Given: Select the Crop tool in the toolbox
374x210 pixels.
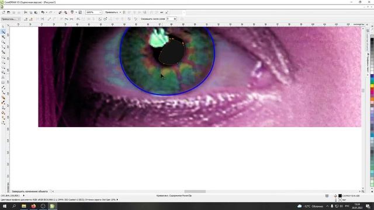Looking at the screenshot, I should [3, 37].
